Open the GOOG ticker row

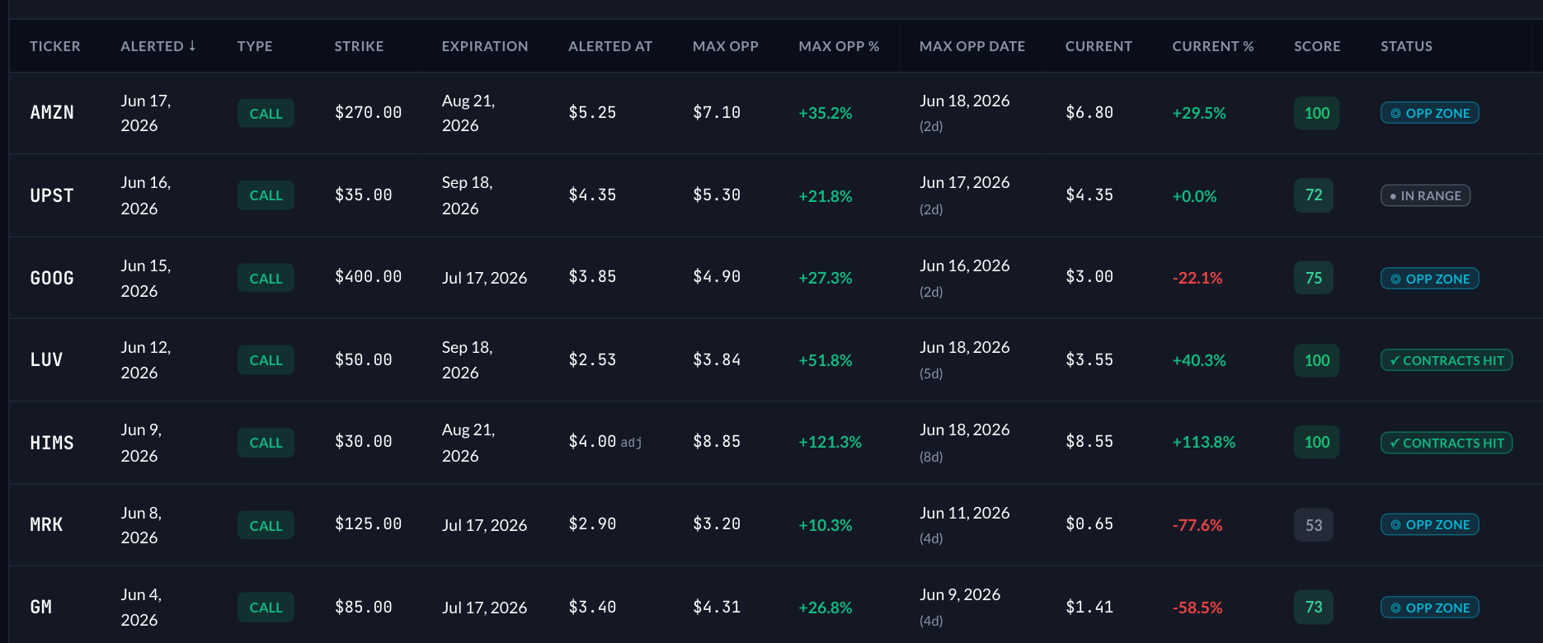pos(52,278)
